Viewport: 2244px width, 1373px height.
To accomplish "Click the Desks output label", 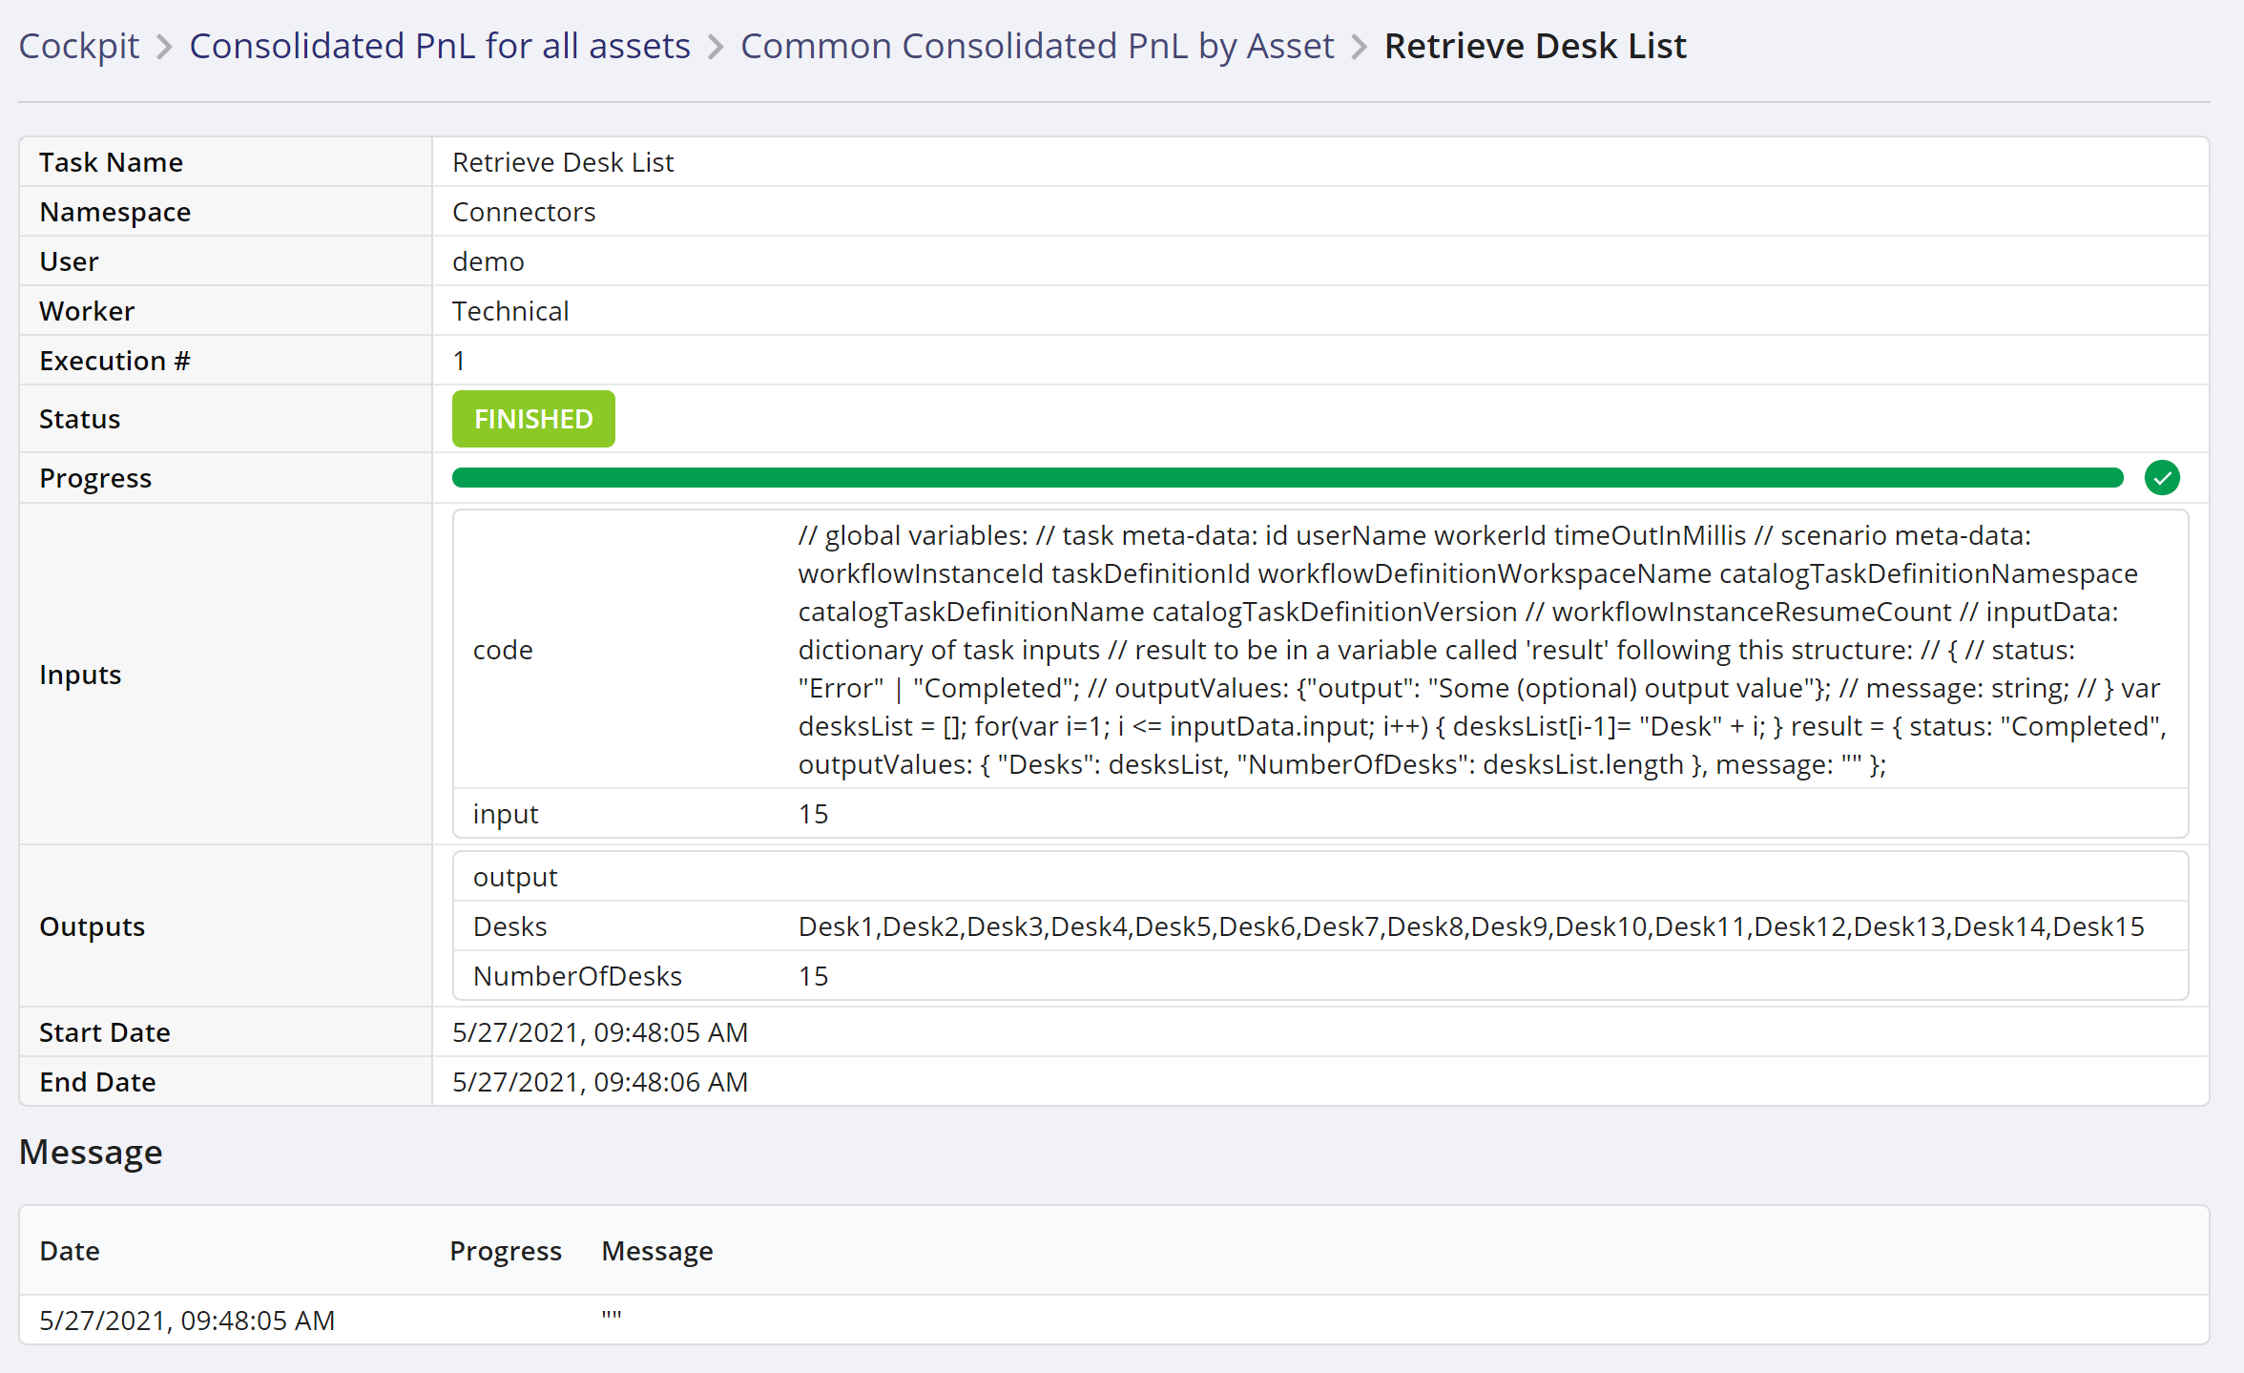I will 510,926.
